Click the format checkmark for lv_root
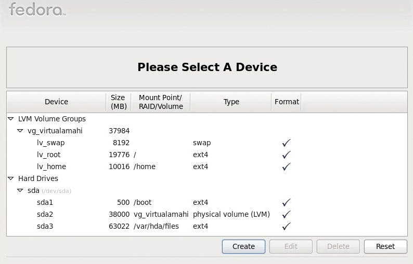 pos(286,155)
